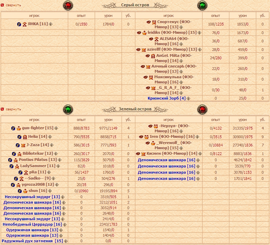The image size is (270, 245).
Task: Open info icon next to Кисмен [14]
Action: click(200, 154)
